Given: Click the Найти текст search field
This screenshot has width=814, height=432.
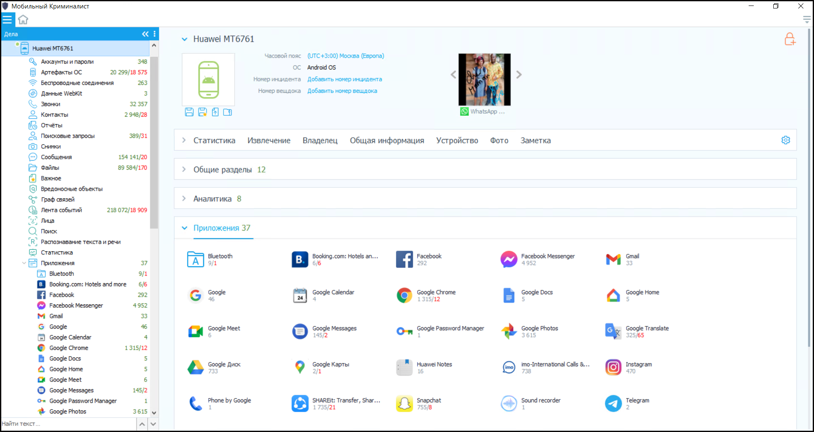Looking at the screenshot, I should tap(68, 424).
